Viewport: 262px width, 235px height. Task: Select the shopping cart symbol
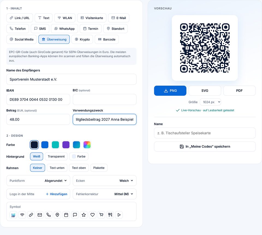pyautogui.click(x=102, y=215)
